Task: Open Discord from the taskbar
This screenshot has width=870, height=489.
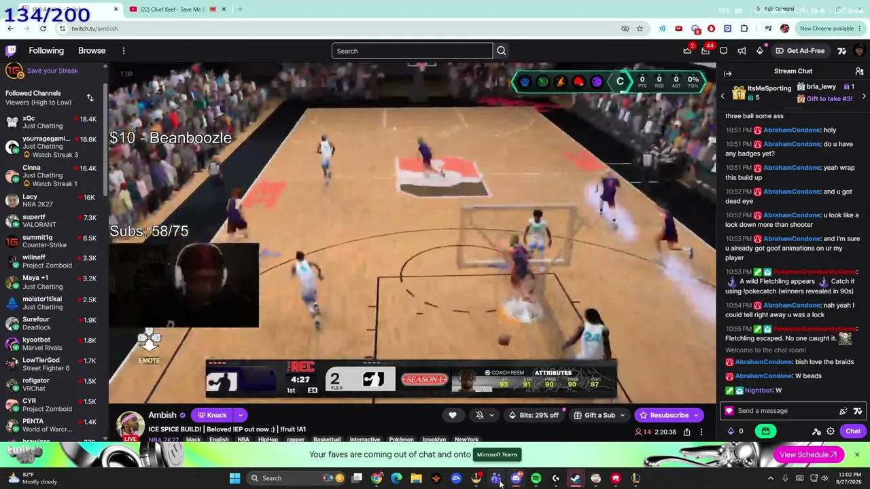Action: click(516, 478)
